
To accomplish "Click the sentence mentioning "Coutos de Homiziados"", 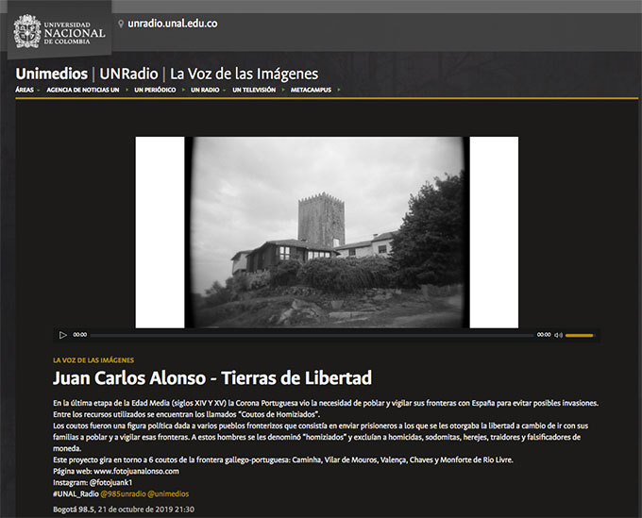I will click(x=186, y=414).
